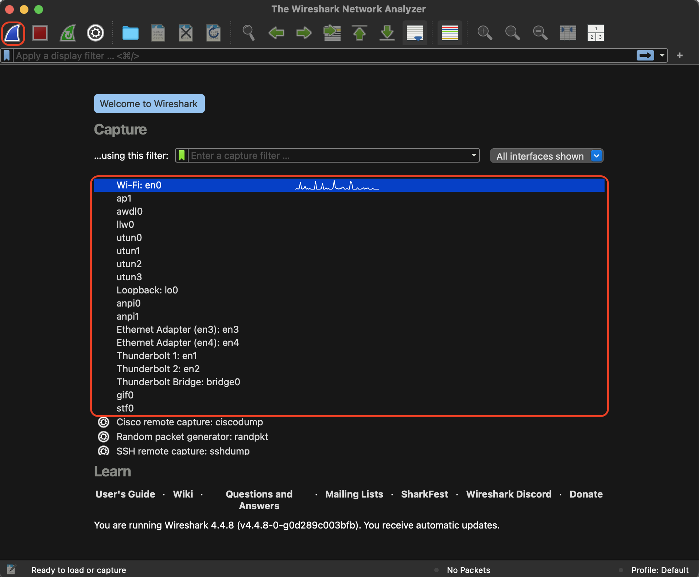Zoom out the main window text
699x577 pixels.
click(x=512, y=33)
